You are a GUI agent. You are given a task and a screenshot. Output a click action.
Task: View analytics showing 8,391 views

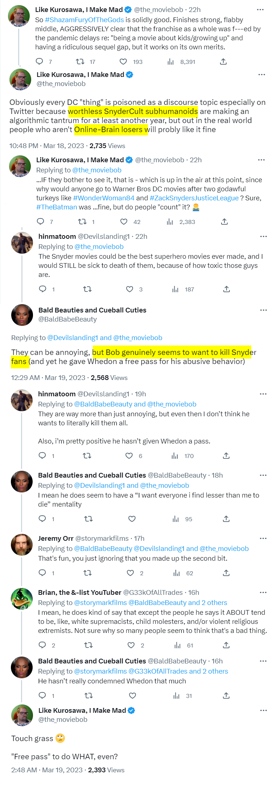click(x=171, y=62)
